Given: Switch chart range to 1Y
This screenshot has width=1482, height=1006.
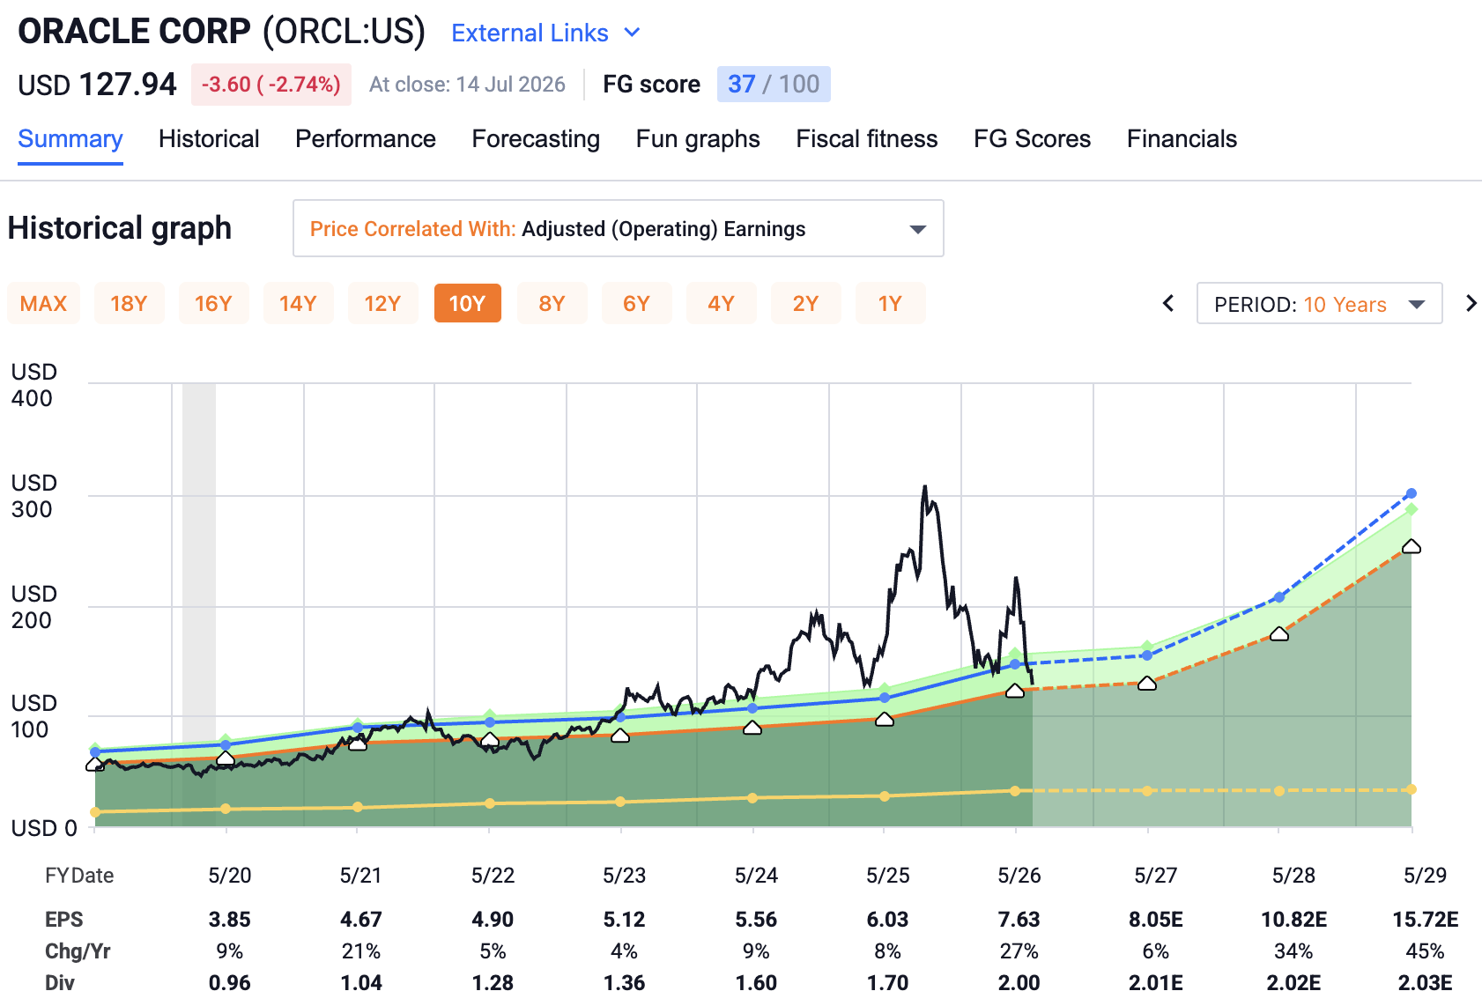Looking at the screenshot, I should coord(890,303).
